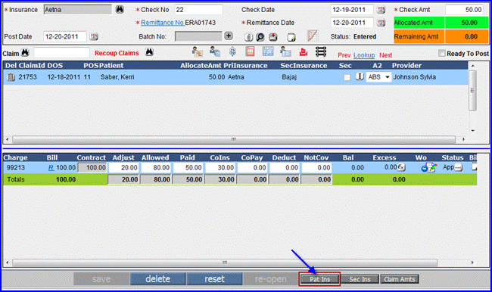Click the greyed-out save button
The width and height of the screenshot is (492, 292).
101,279
